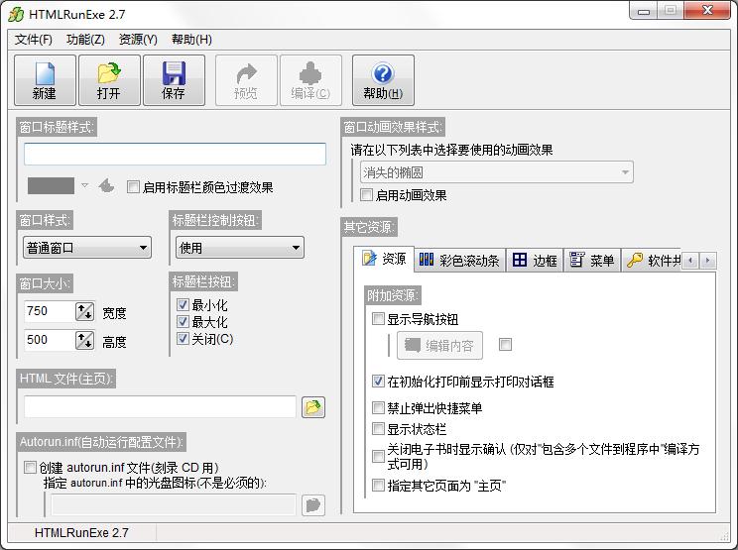Image resolution: width=738 pixels, height=550 pixels.
Task: Tick 指定其它页面为"主页" checkbox
Action: pyautogui.click(x=378, y=485)
